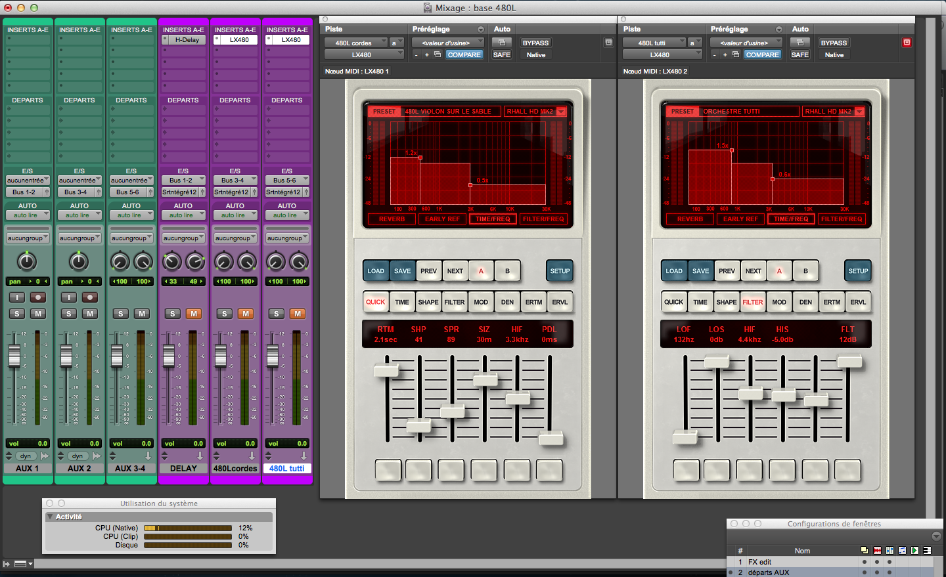This screenshot has width=946, height=577.
Task: Click the Transport icon in Configurations de fenêtres header
Action: click(914, 550)
